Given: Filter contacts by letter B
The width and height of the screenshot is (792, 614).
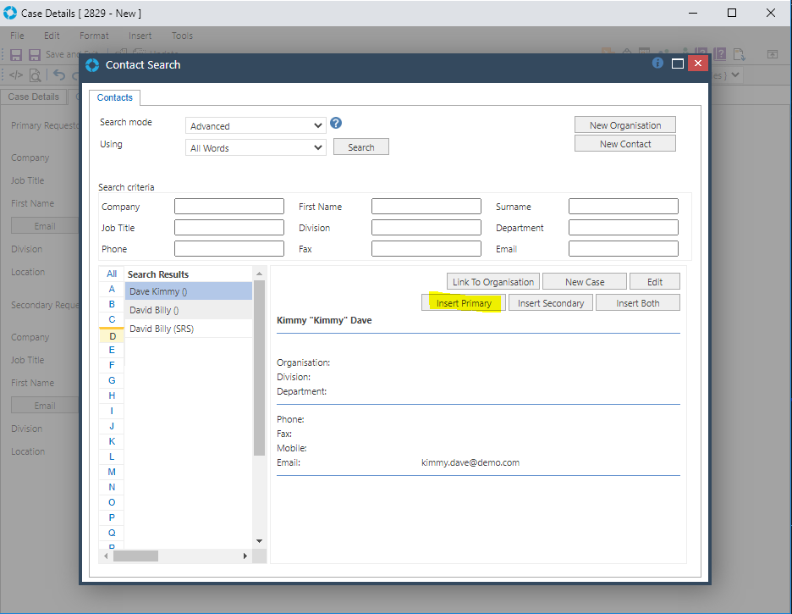Looking at the screenshot, I should [112, 304].
